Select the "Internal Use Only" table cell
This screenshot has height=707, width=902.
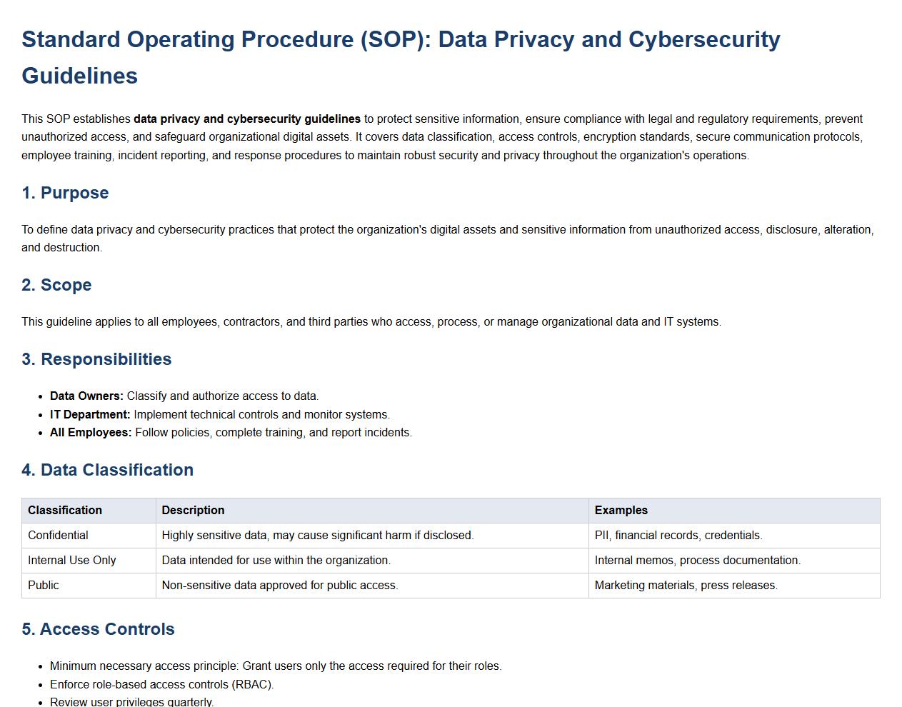[x=71, y=561]
